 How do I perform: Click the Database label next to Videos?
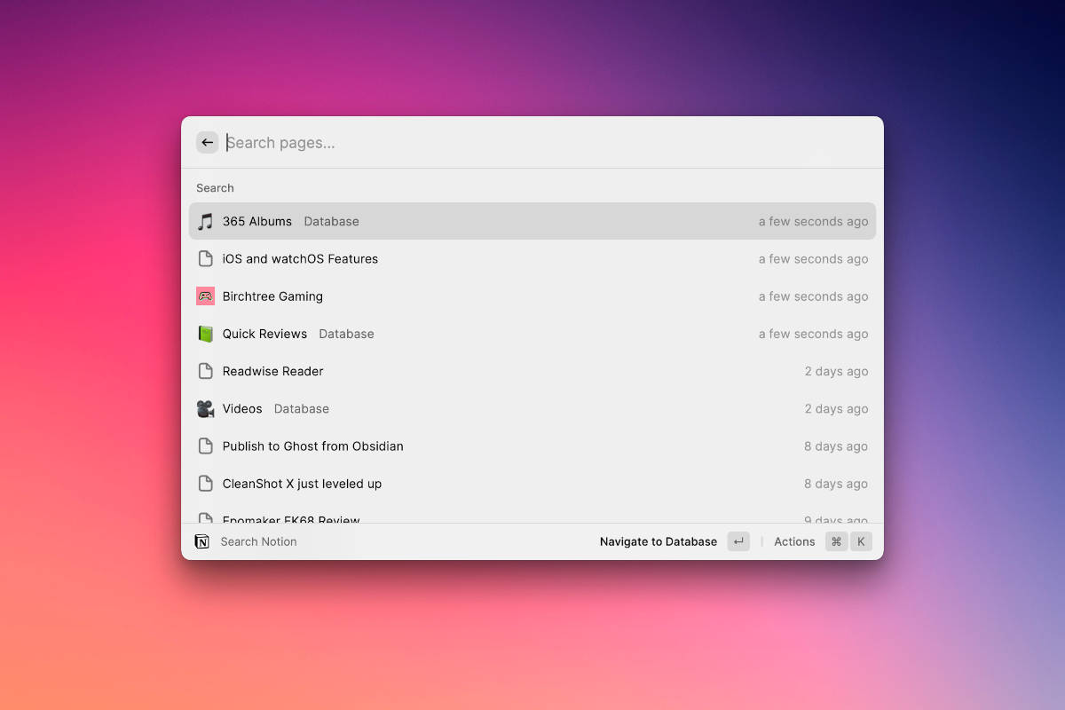[302, 408]
